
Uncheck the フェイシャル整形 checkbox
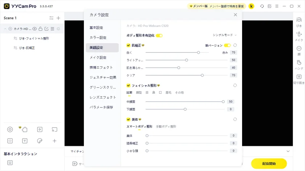coord(128,85)
